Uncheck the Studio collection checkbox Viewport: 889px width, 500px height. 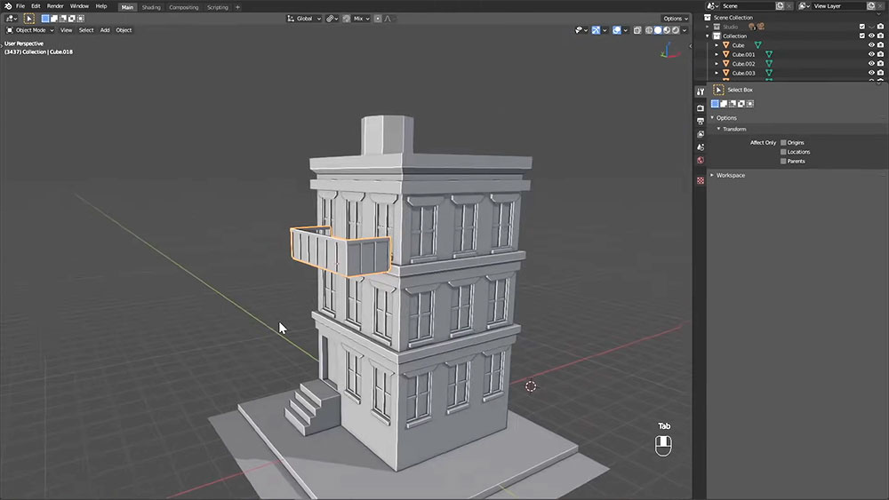point(862,27)
